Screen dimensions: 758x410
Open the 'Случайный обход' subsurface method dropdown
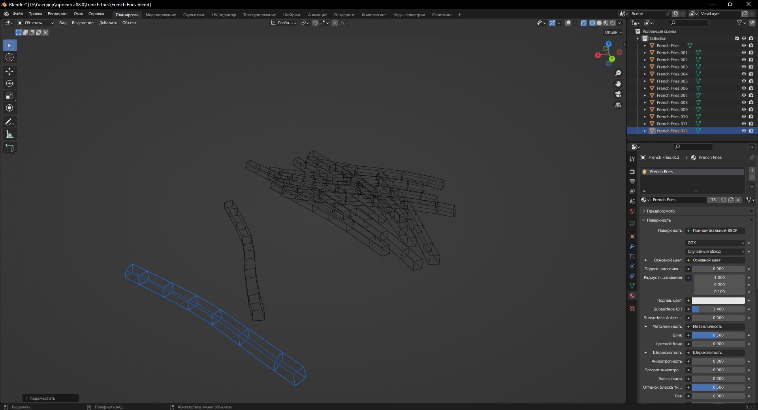point(715,252)
